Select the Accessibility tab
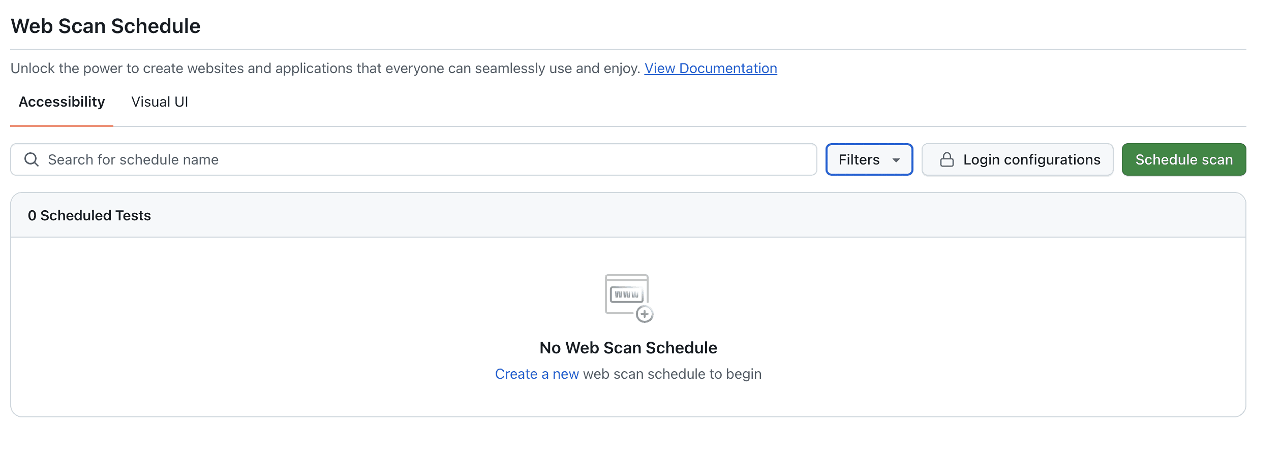This screenshot has width=1282, height=460. tap(61, 102)
